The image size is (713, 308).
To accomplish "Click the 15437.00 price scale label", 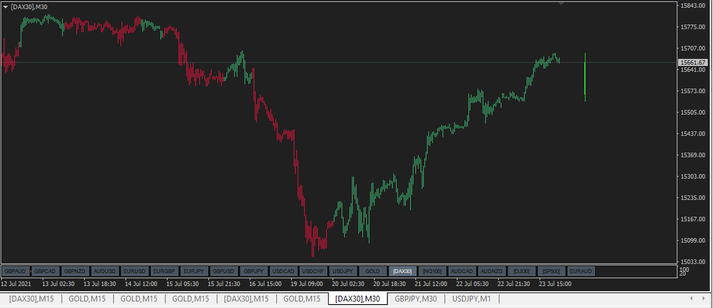I will [693, 134].
